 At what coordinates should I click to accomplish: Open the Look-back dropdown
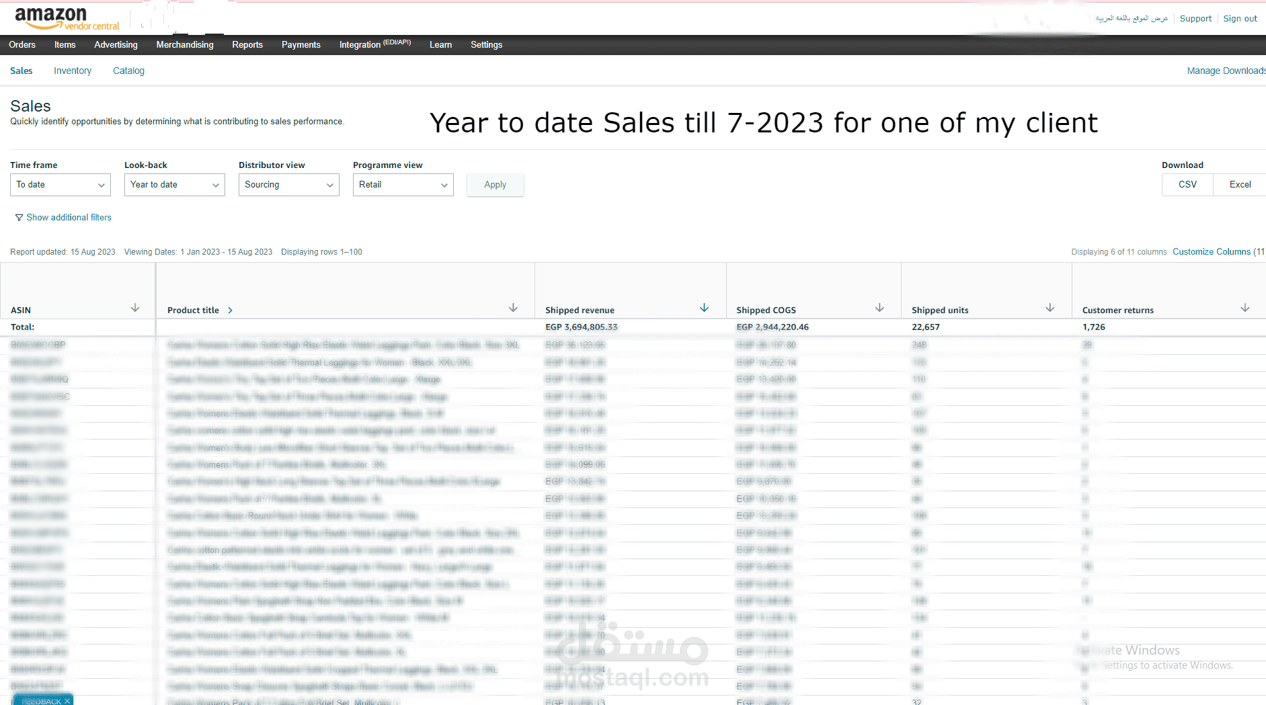tap(175, 185)
